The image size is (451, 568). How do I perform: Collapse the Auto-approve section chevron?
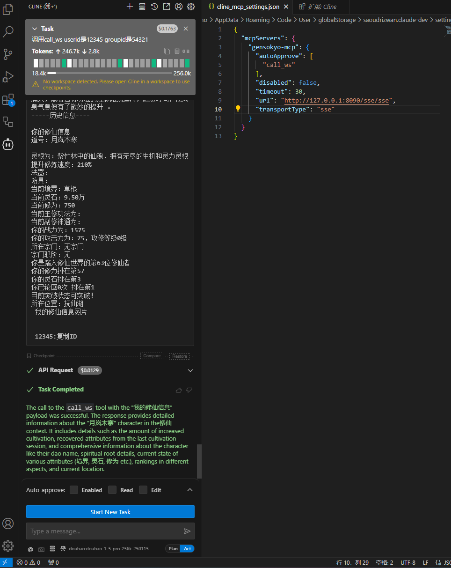190,490
